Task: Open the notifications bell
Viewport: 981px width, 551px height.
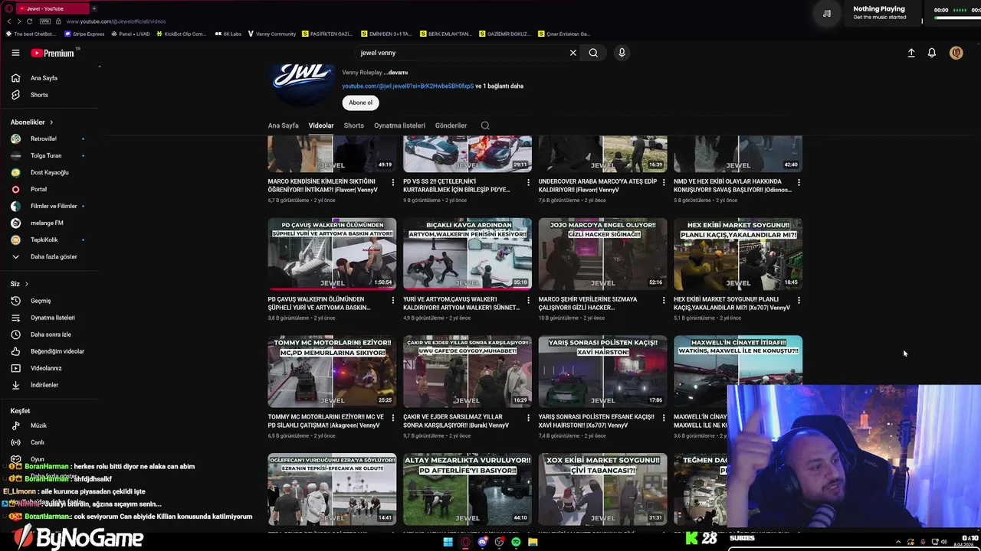Action: [x=932, y=53]
